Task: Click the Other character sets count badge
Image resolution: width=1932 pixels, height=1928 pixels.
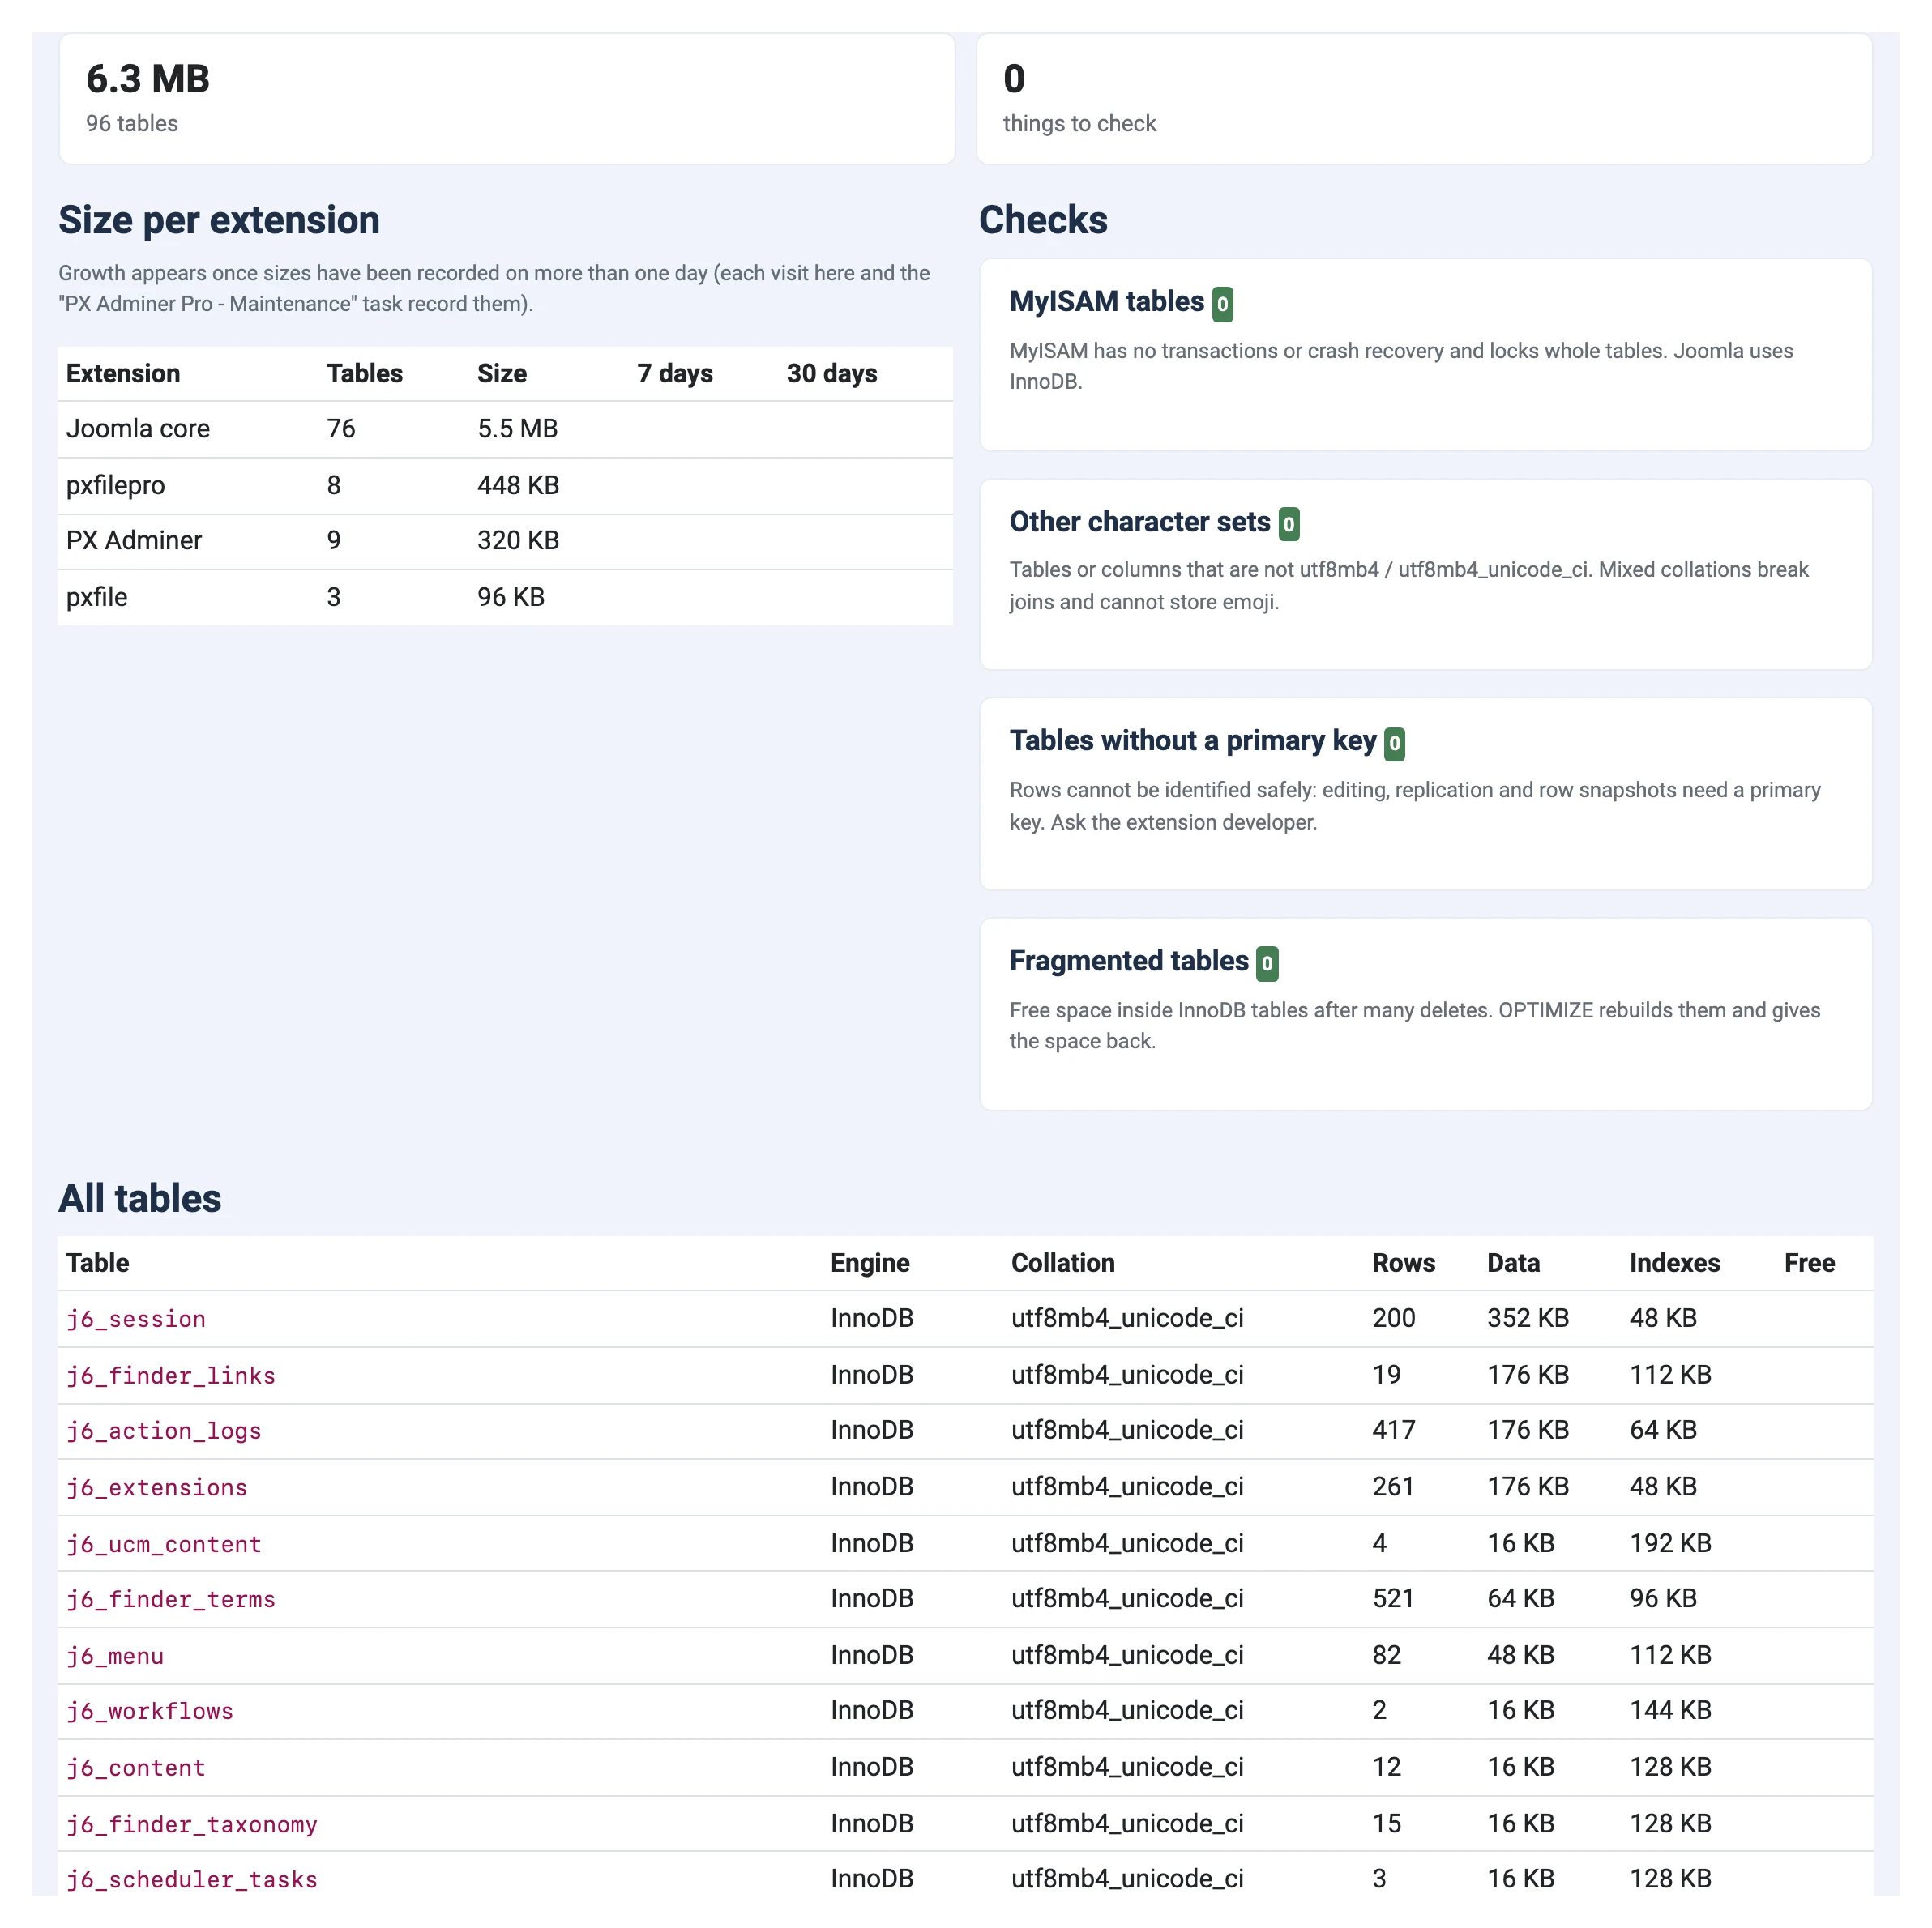Action: (x=1289, y=524)
